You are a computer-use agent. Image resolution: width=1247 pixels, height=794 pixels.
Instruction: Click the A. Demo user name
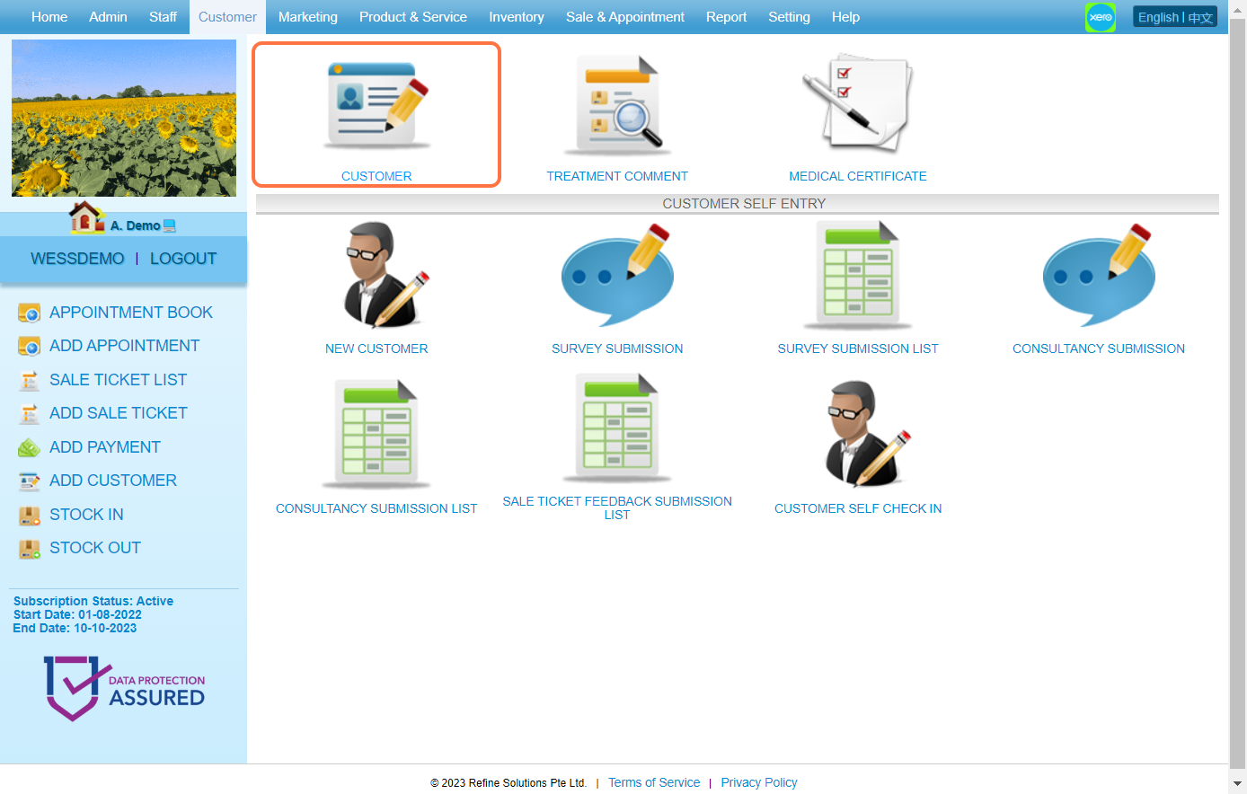click(x=136, y=225)
